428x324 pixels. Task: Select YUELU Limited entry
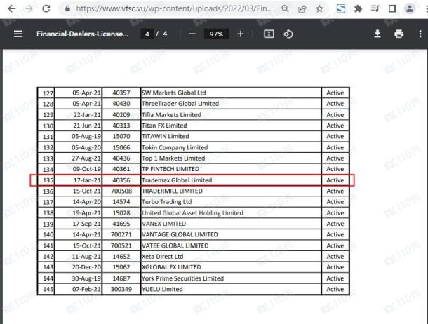point(162,289)
